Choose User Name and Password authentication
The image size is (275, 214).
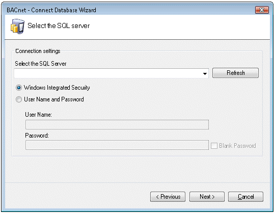pos(19,99)
